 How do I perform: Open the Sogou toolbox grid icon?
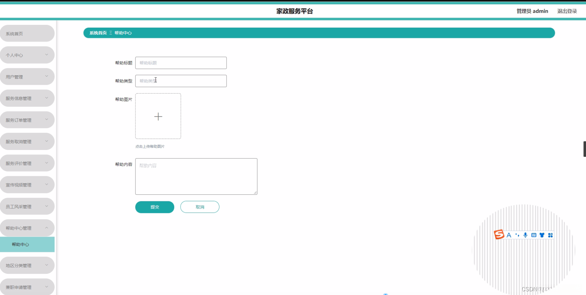click(550, 235)
